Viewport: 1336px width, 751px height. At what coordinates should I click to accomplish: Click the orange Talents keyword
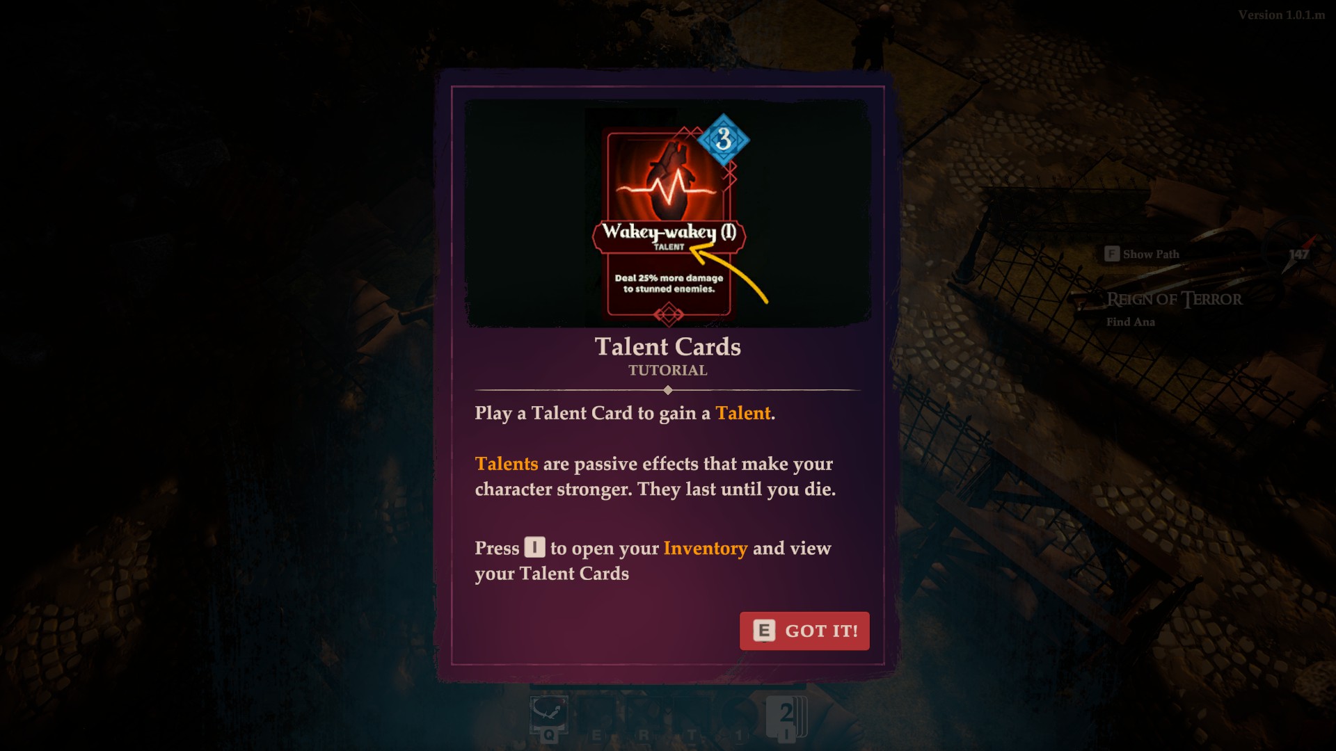point(507,464)
